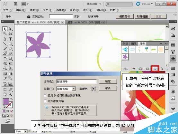Open the Stroke lines icon in dock
178x134 pixels.
173,68
